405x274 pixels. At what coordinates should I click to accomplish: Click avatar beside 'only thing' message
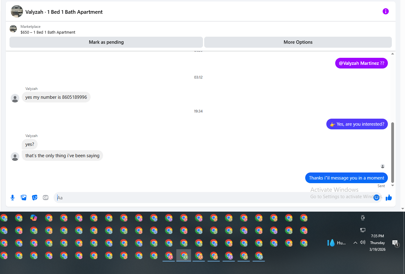(15, 157)
